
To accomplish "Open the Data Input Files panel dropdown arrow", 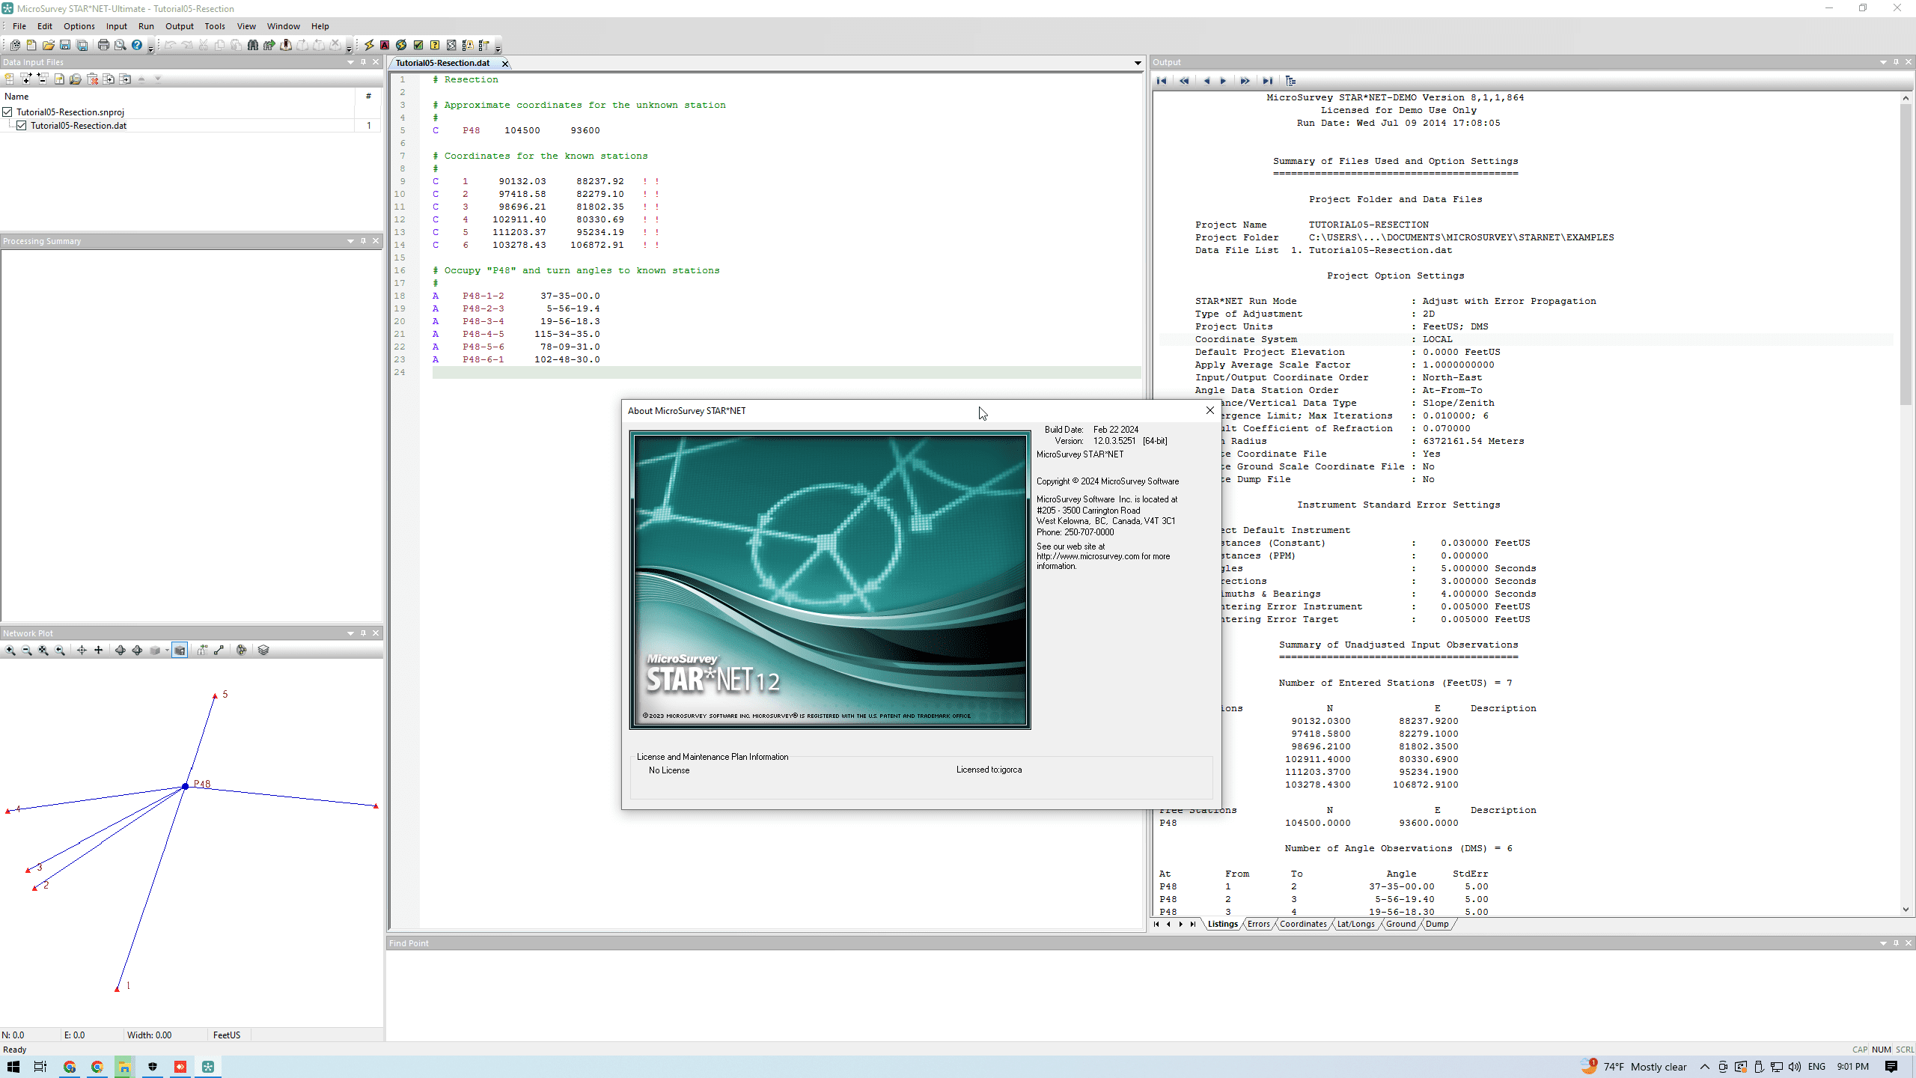I will pos(350,62).
